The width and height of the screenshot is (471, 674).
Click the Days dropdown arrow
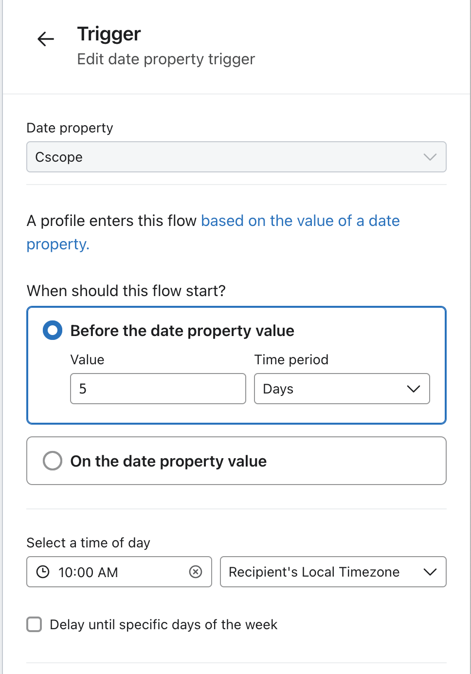[414, 389]
